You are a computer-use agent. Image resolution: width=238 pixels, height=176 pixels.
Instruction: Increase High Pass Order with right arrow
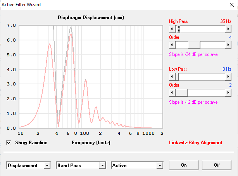point(228,45)
